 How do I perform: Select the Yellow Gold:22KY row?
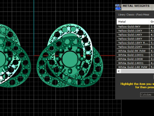click(x=135, y=47)
